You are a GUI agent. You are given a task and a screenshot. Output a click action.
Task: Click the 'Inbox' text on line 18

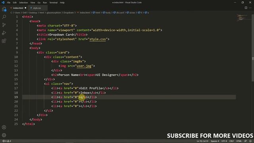click(x=85, y=93)
